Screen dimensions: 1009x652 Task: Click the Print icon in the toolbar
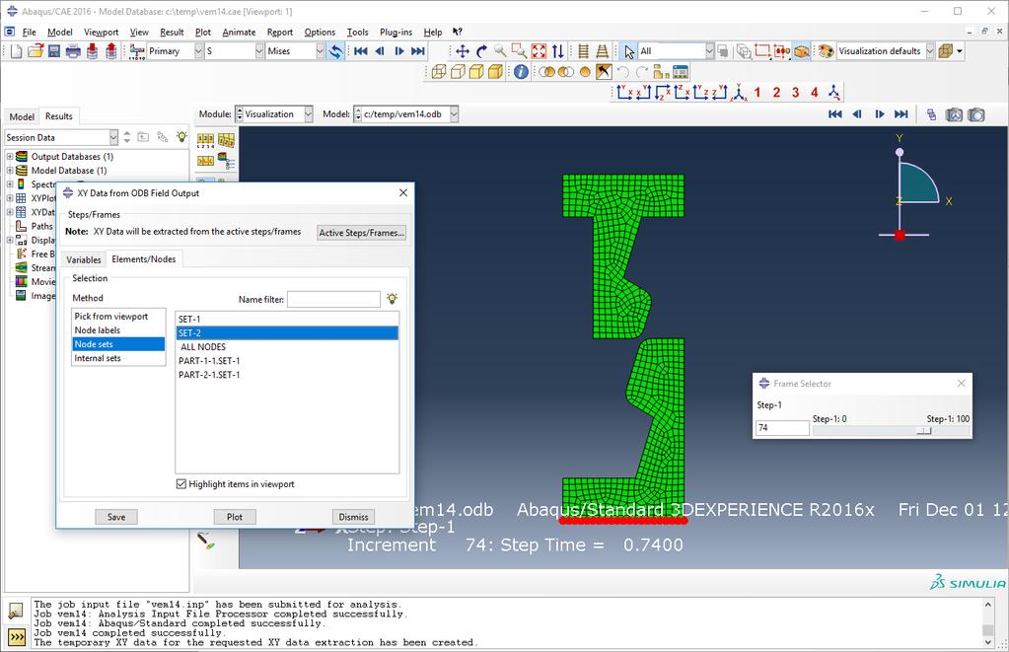pyautogui.click(x=73, y=51)
